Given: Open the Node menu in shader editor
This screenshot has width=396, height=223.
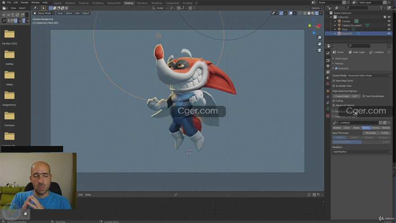Looking at the screenshot, I should [x=88, y=195].
